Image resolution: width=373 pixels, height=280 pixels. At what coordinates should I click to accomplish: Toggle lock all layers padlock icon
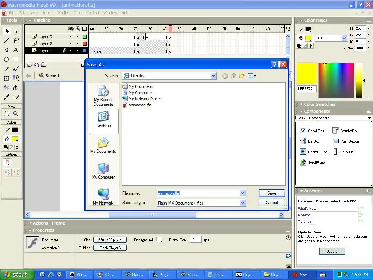[x=78, y=29]
